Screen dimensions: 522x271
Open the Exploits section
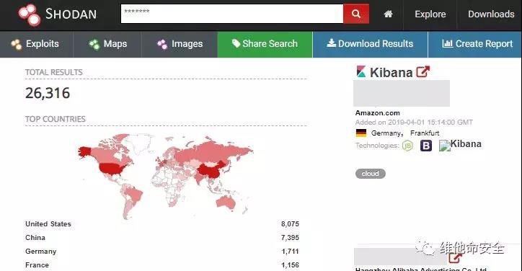[35, 44]
